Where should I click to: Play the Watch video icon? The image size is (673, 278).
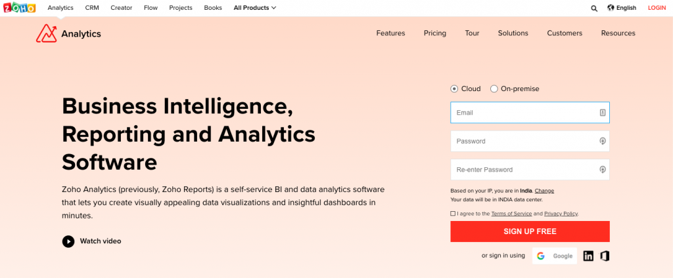pos(68,241)
